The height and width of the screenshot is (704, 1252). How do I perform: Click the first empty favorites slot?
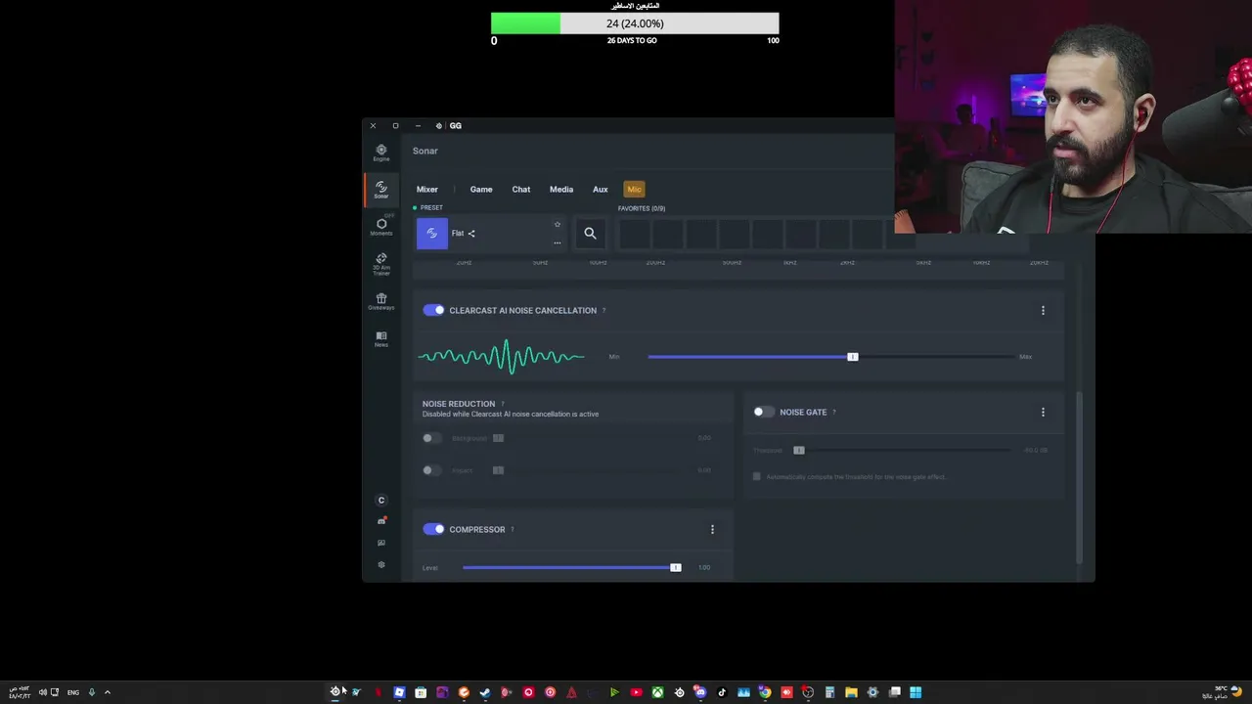[x=634, y=234]
